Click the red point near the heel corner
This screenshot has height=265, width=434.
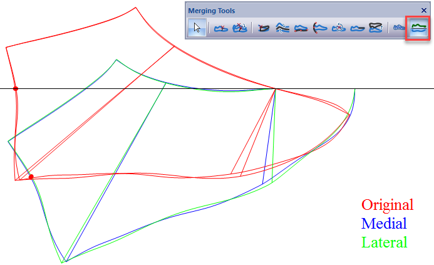point(31,177)
